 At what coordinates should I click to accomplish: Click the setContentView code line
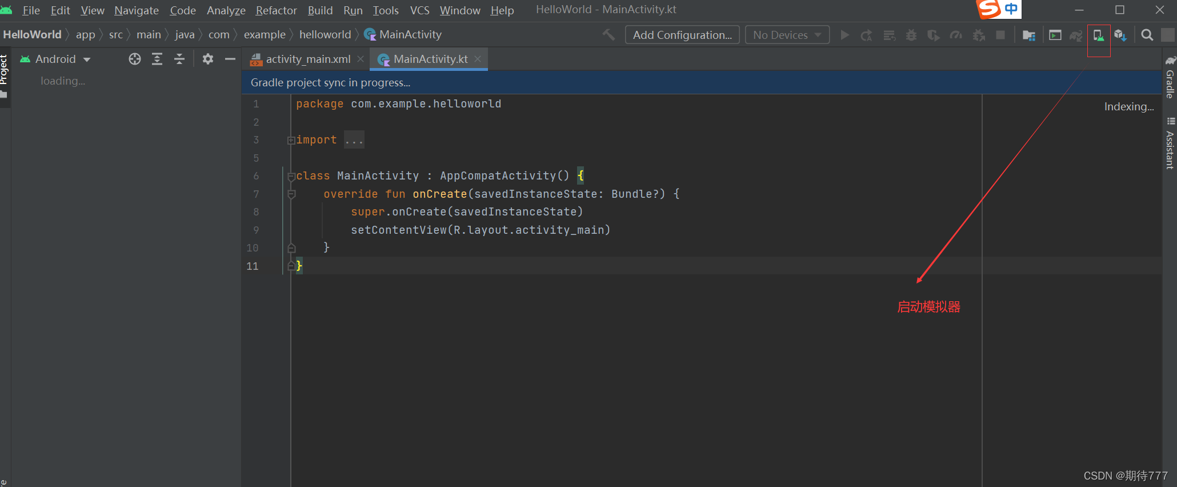(x=481, y=230)
